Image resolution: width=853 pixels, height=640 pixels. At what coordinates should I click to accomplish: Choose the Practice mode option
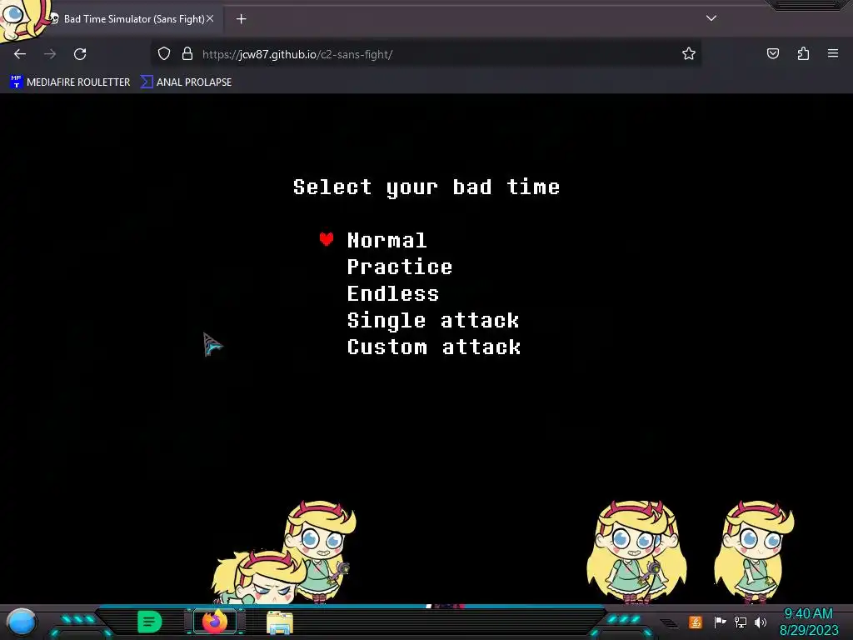tap(400, 267)
